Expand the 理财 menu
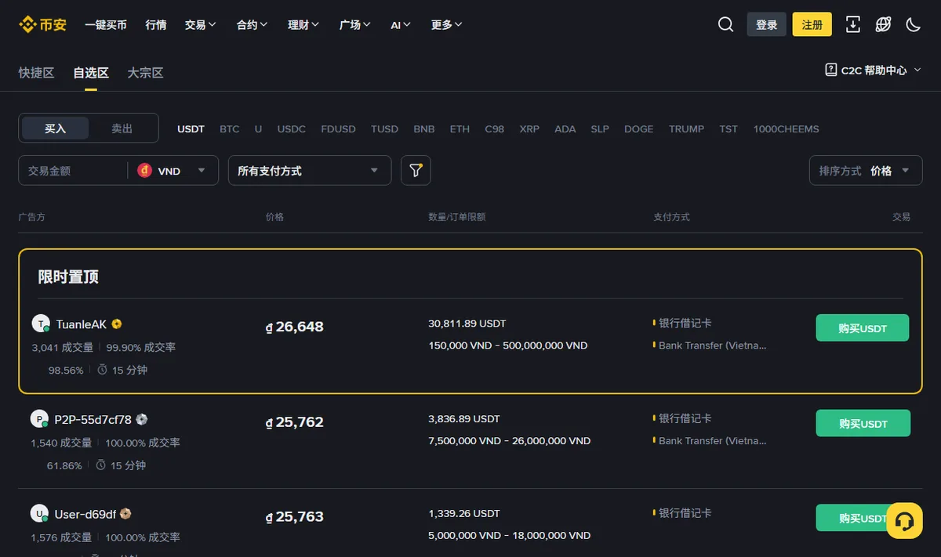Image resolution: width=941 pixels, height=557 pixels. point(303,25)
